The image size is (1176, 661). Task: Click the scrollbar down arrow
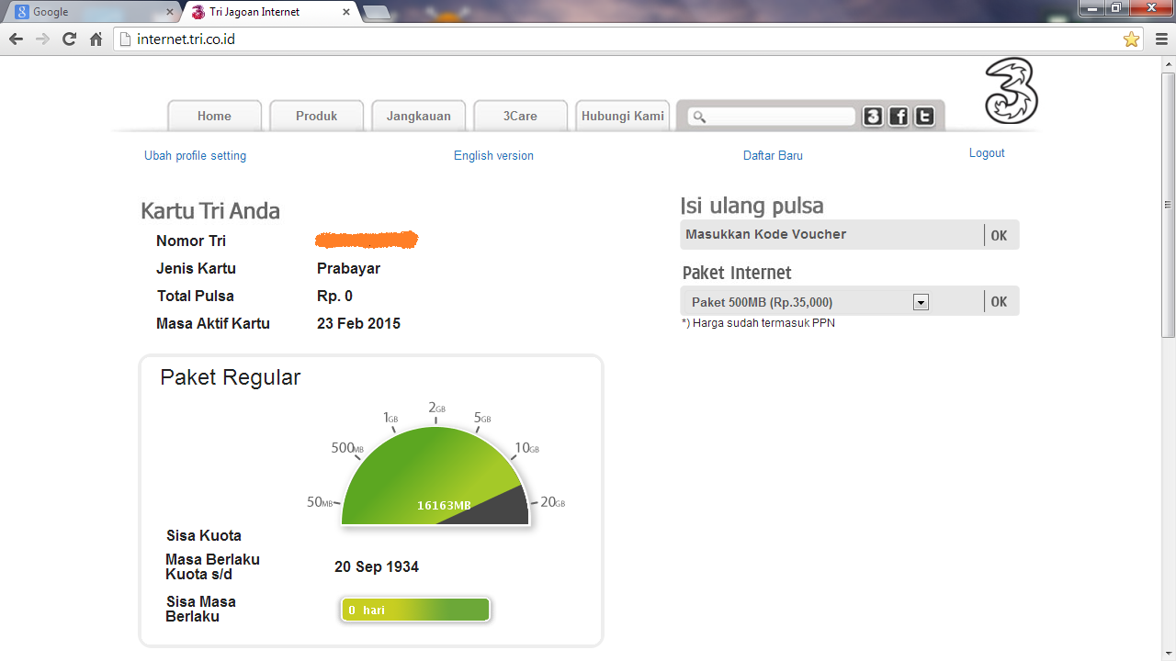tap(1169, 654)
